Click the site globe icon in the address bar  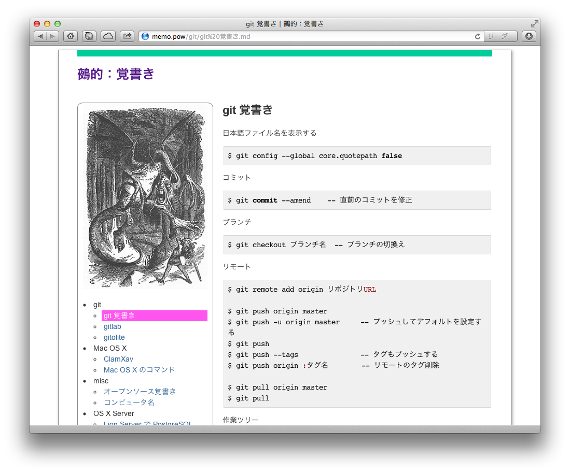tap(145, 36)
